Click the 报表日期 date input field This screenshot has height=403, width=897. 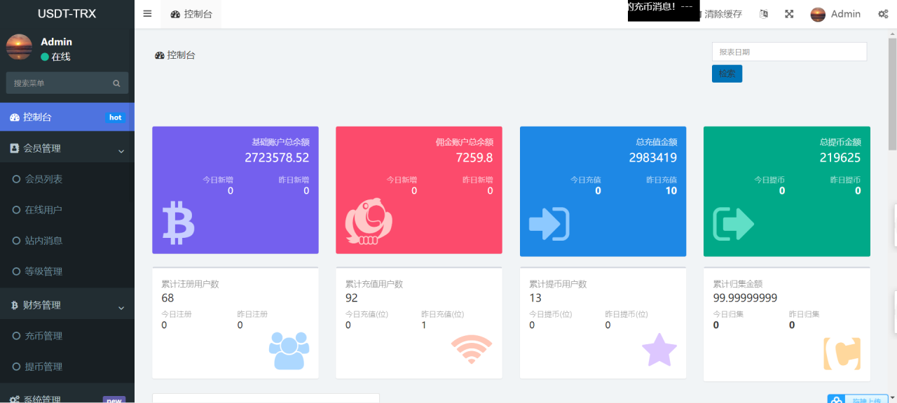[x=789, y=51]
